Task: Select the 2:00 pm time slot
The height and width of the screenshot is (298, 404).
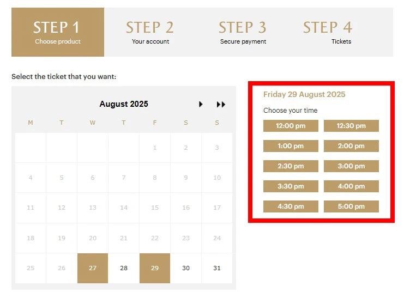Action: (x=351, y=146)
